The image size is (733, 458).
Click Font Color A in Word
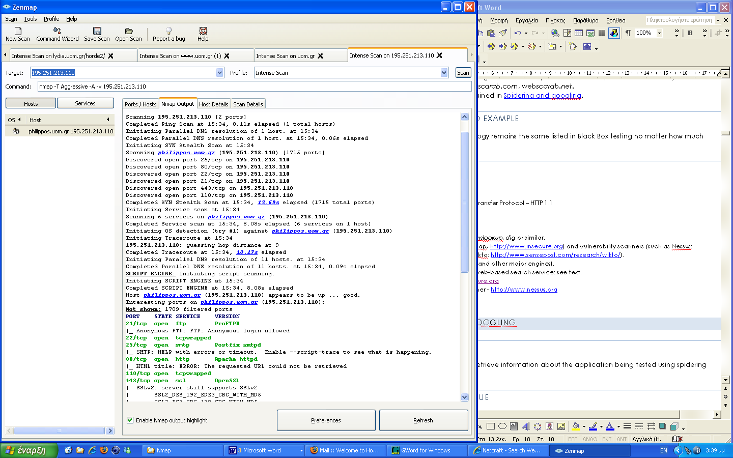click(x=610, y=426)
